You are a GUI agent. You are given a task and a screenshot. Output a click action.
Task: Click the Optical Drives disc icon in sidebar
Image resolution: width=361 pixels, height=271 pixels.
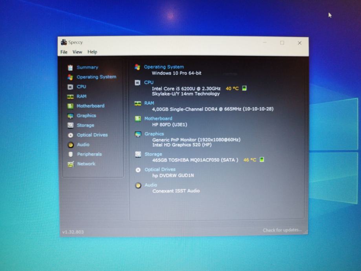click(71, 135)
